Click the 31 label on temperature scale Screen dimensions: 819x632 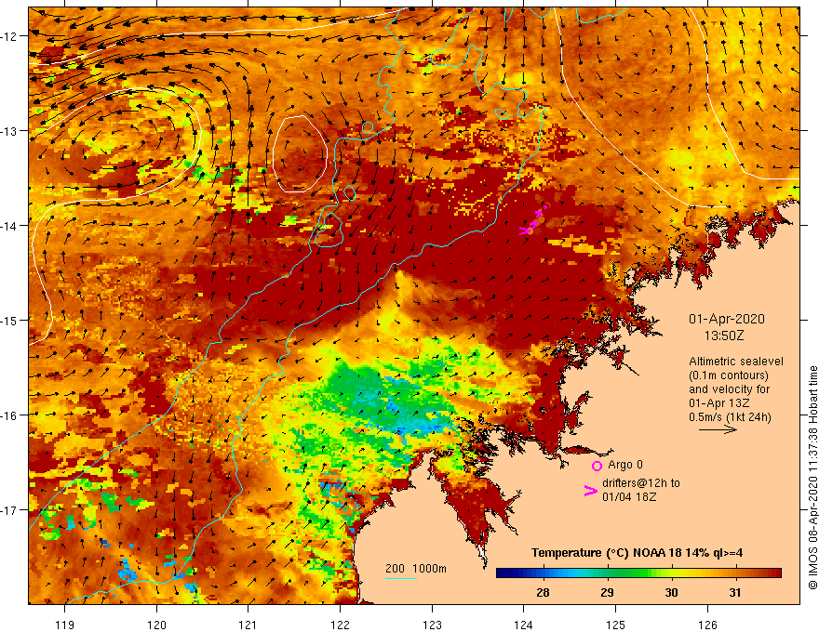[735, 592]
